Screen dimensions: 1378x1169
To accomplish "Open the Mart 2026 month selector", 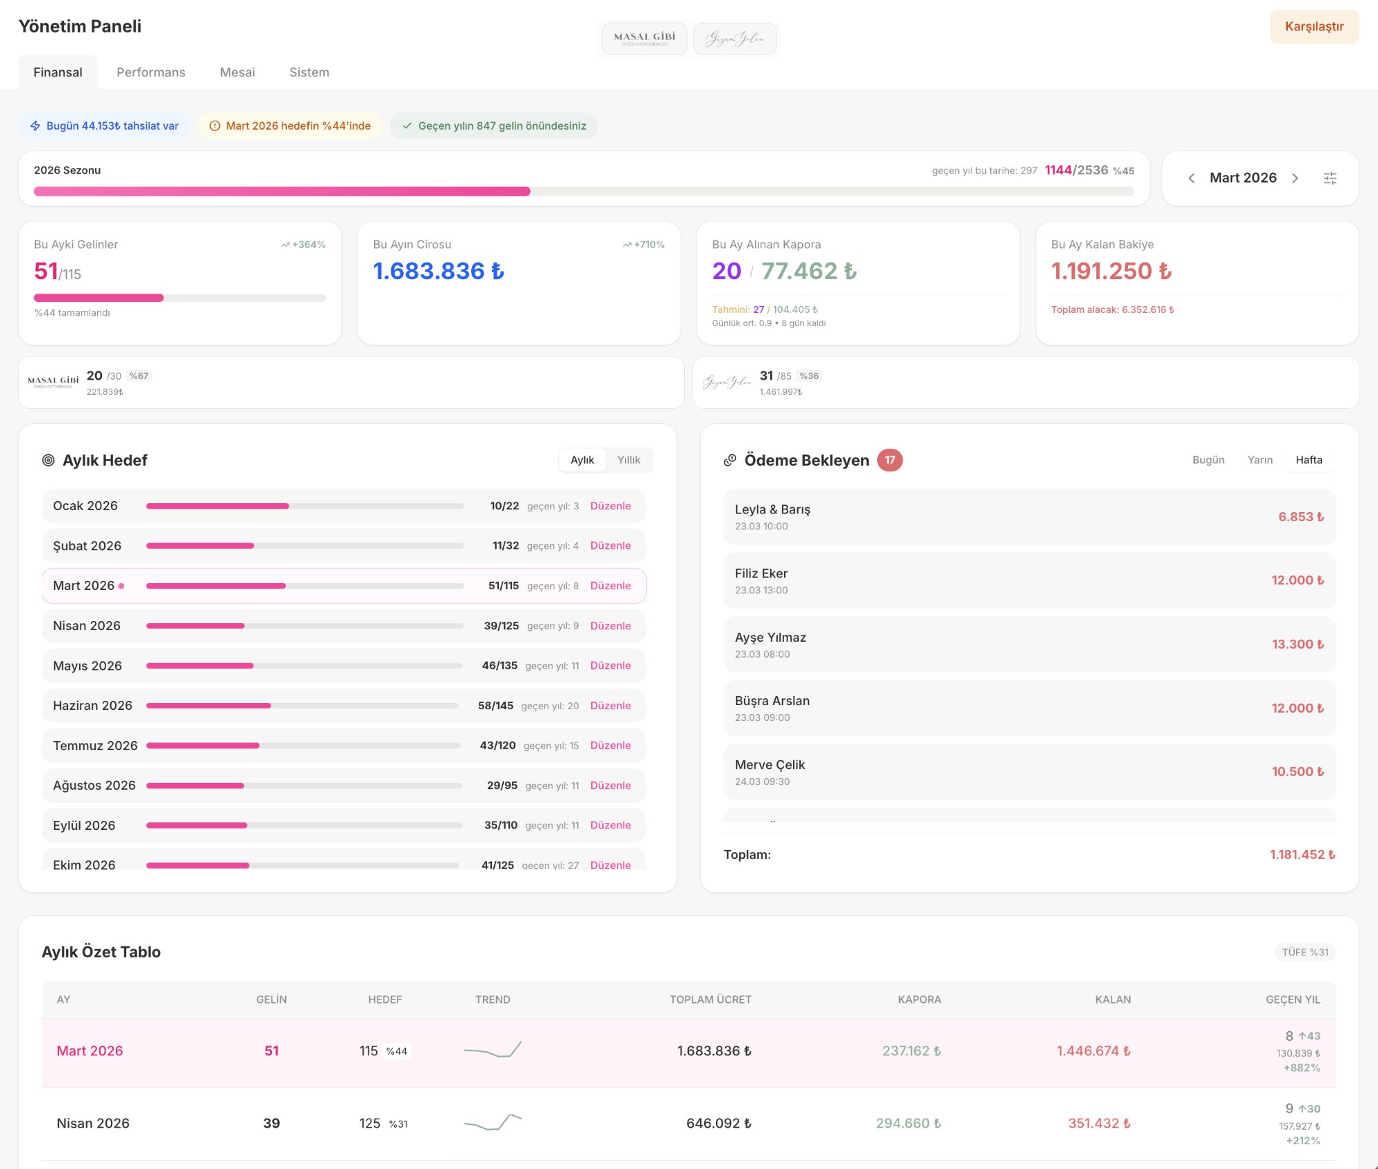I will coord(1242,179).
